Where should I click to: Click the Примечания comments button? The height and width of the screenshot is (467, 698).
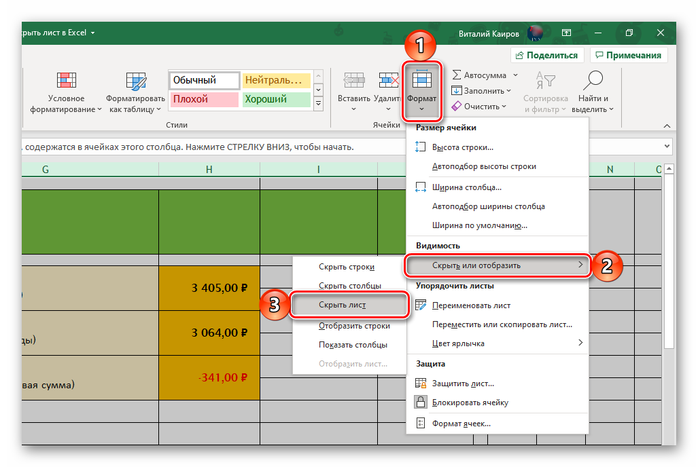pyautogui.click(x=628, y=56)
